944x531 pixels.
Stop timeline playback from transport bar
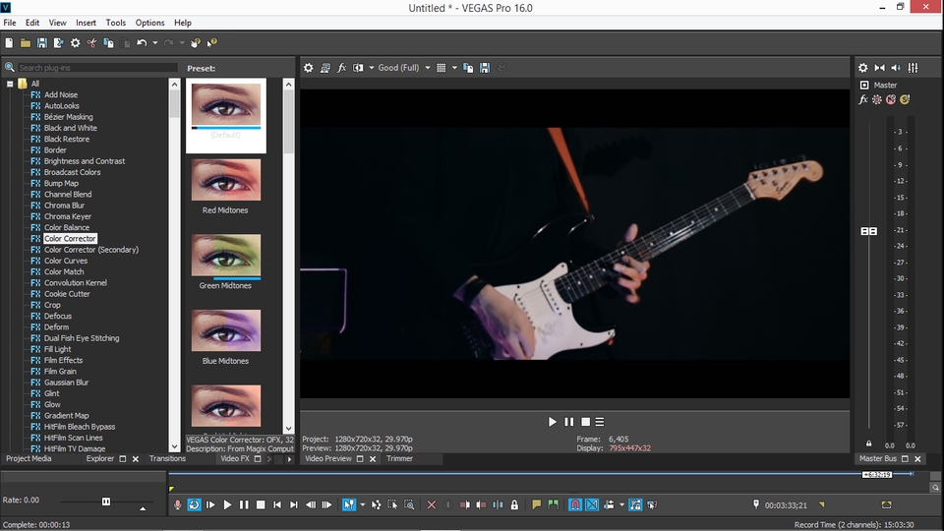point(260,504)
